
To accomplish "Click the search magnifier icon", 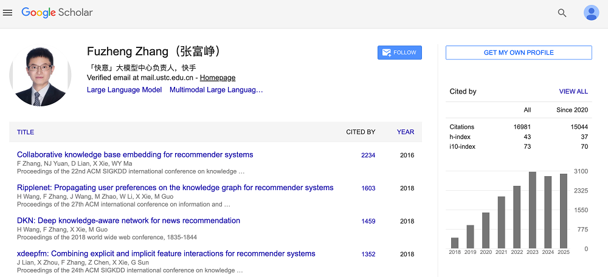I will tap(562, 13).
